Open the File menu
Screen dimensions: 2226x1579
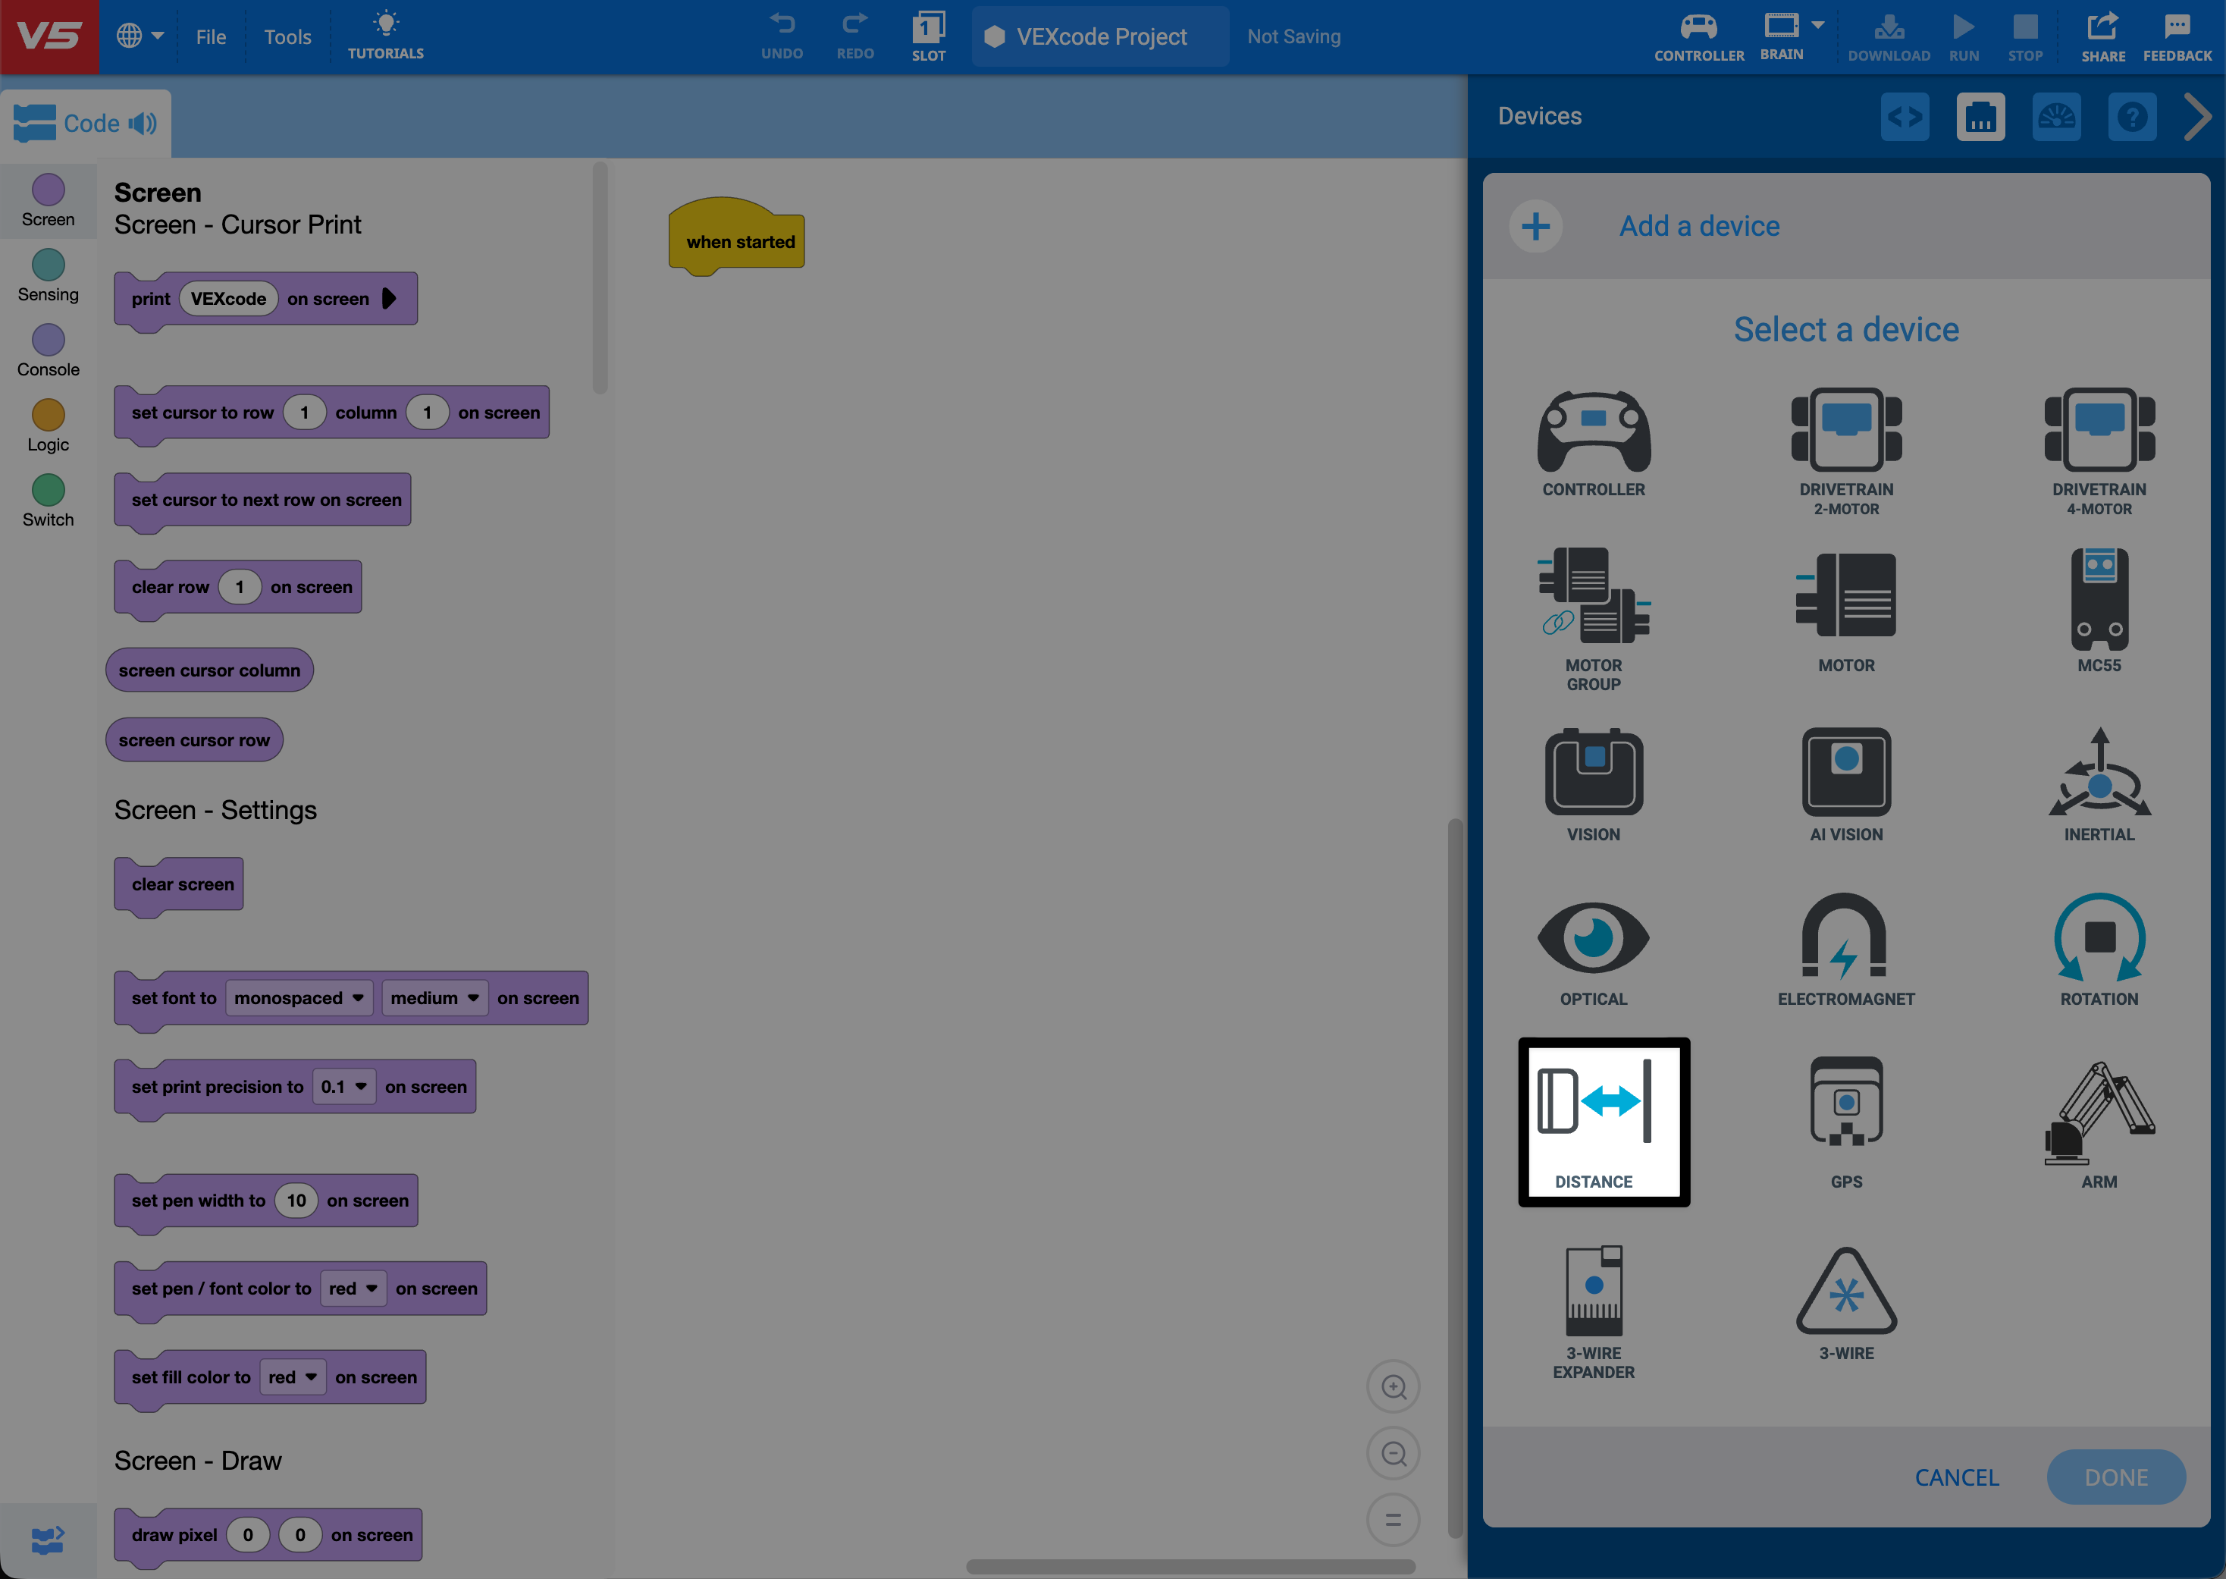[x=210, y=37]
